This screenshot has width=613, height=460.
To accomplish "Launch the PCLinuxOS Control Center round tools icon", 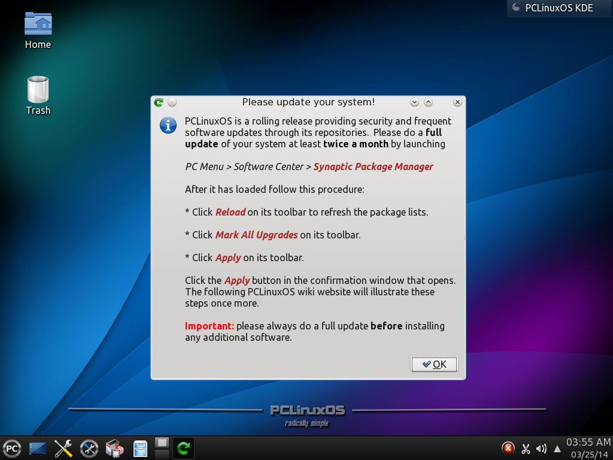I will (89, 448).
